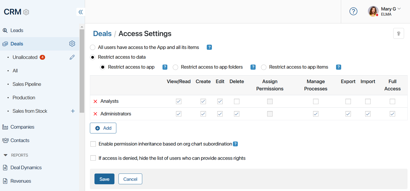Cancel access settings changes
Screen dimensions: 410x191
click(x=130, y=179)
